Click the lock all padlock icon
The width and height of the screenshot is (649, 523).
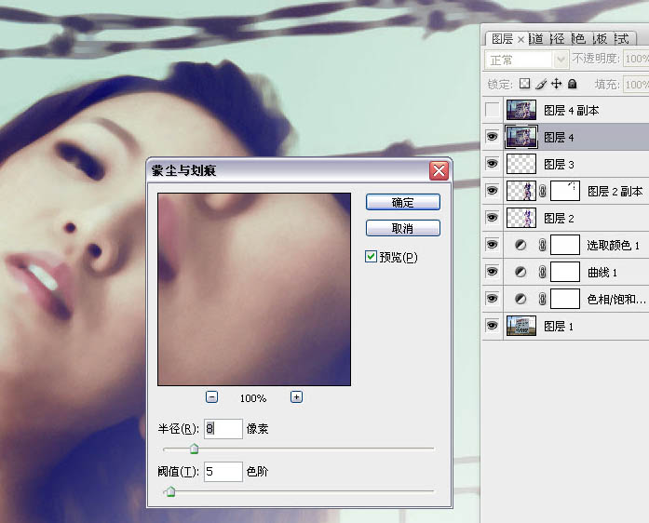572,84
